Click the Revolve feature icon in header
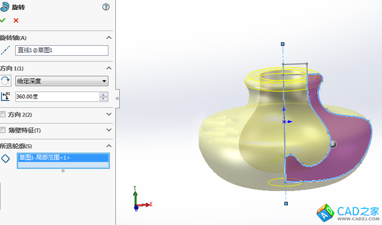 click(4, 7)
